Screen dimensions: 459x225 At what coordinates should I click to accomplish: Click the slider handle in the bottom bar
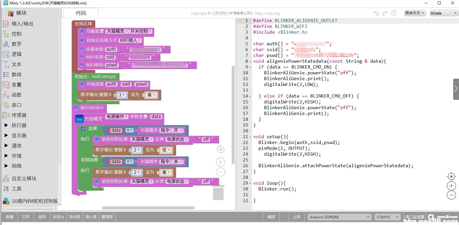pyautogui.click(x=447, y=217)
